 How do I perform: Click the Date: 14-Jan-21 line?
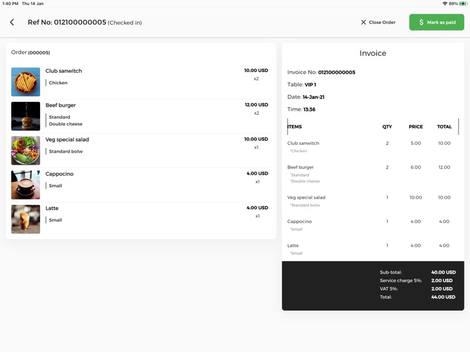(306, 97)
